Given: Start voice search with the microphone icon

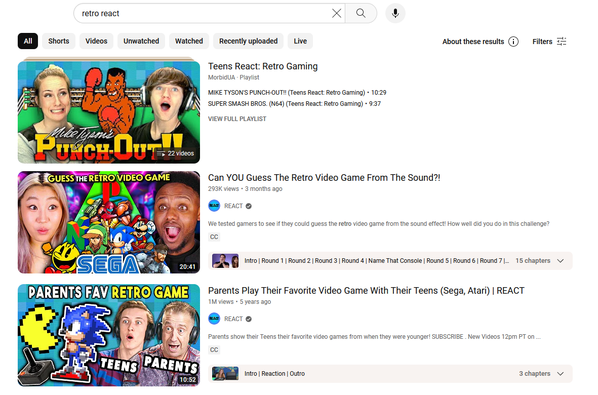Looking at the screenshot, I should point(395,13).
